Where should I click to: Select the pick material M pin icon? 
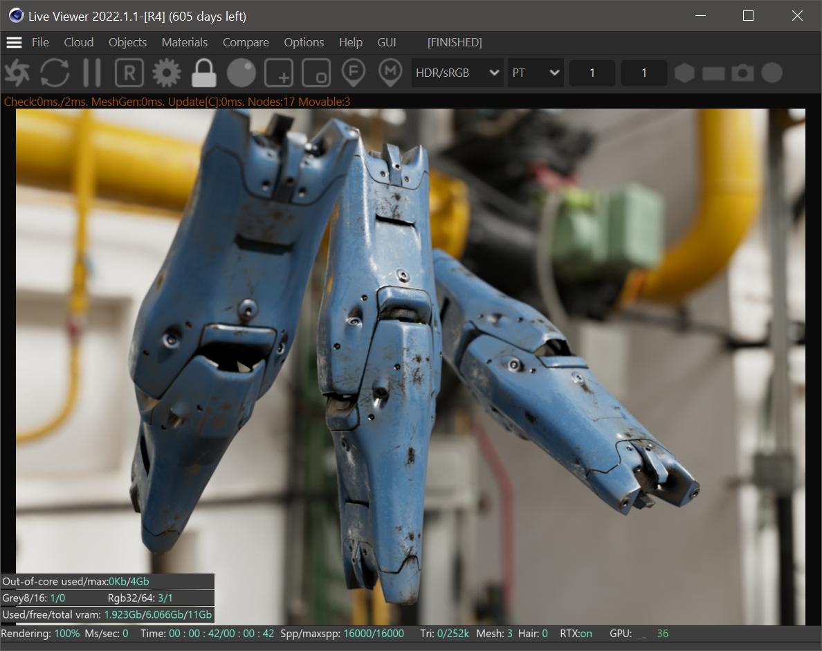(391, 73)
